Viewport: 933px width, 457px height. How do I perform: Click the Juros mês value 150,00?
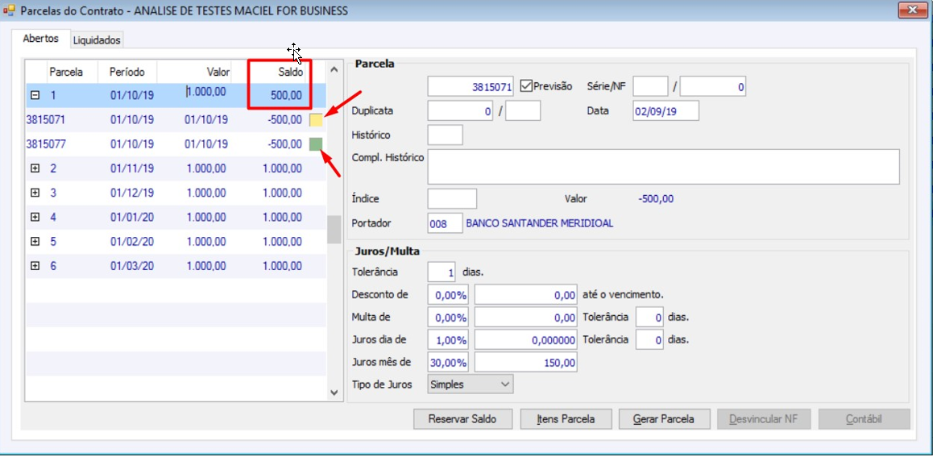[x=526, y=362]
